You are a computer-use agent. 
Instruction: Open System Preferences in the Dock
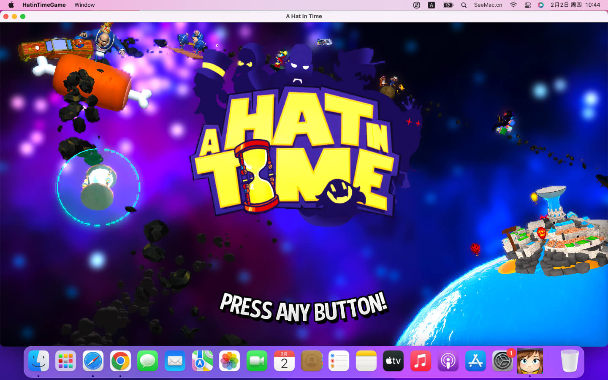[x=502, y=361]
